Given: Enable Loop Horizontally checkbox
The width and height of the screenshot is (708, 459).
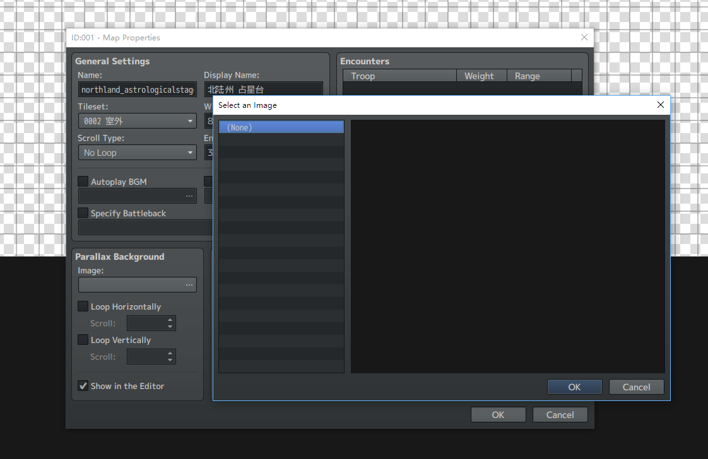Looking at the screenshot, I should (83, 306).
